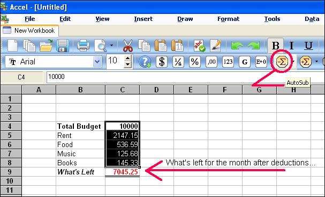Open the Insert menu
Image resolution: width=325 pixels, height=197 pixels.
pyautogui.click(x=143, y=19)
